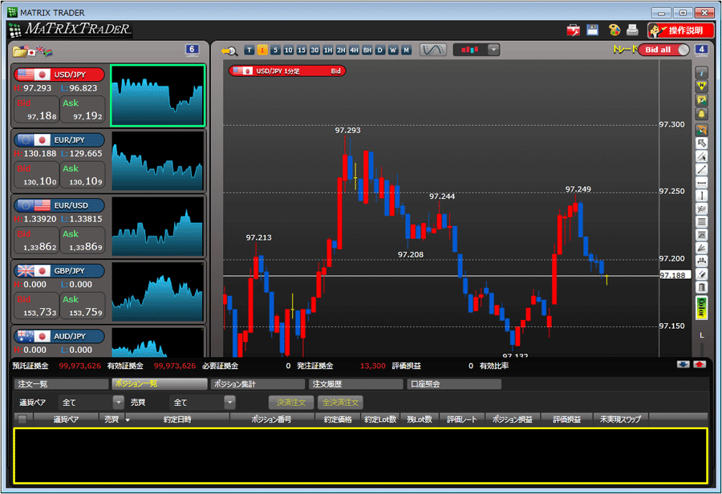Click the chart layout number 4 icon
The height and width of the screenshot is (494, 722).
pos(701,49)
